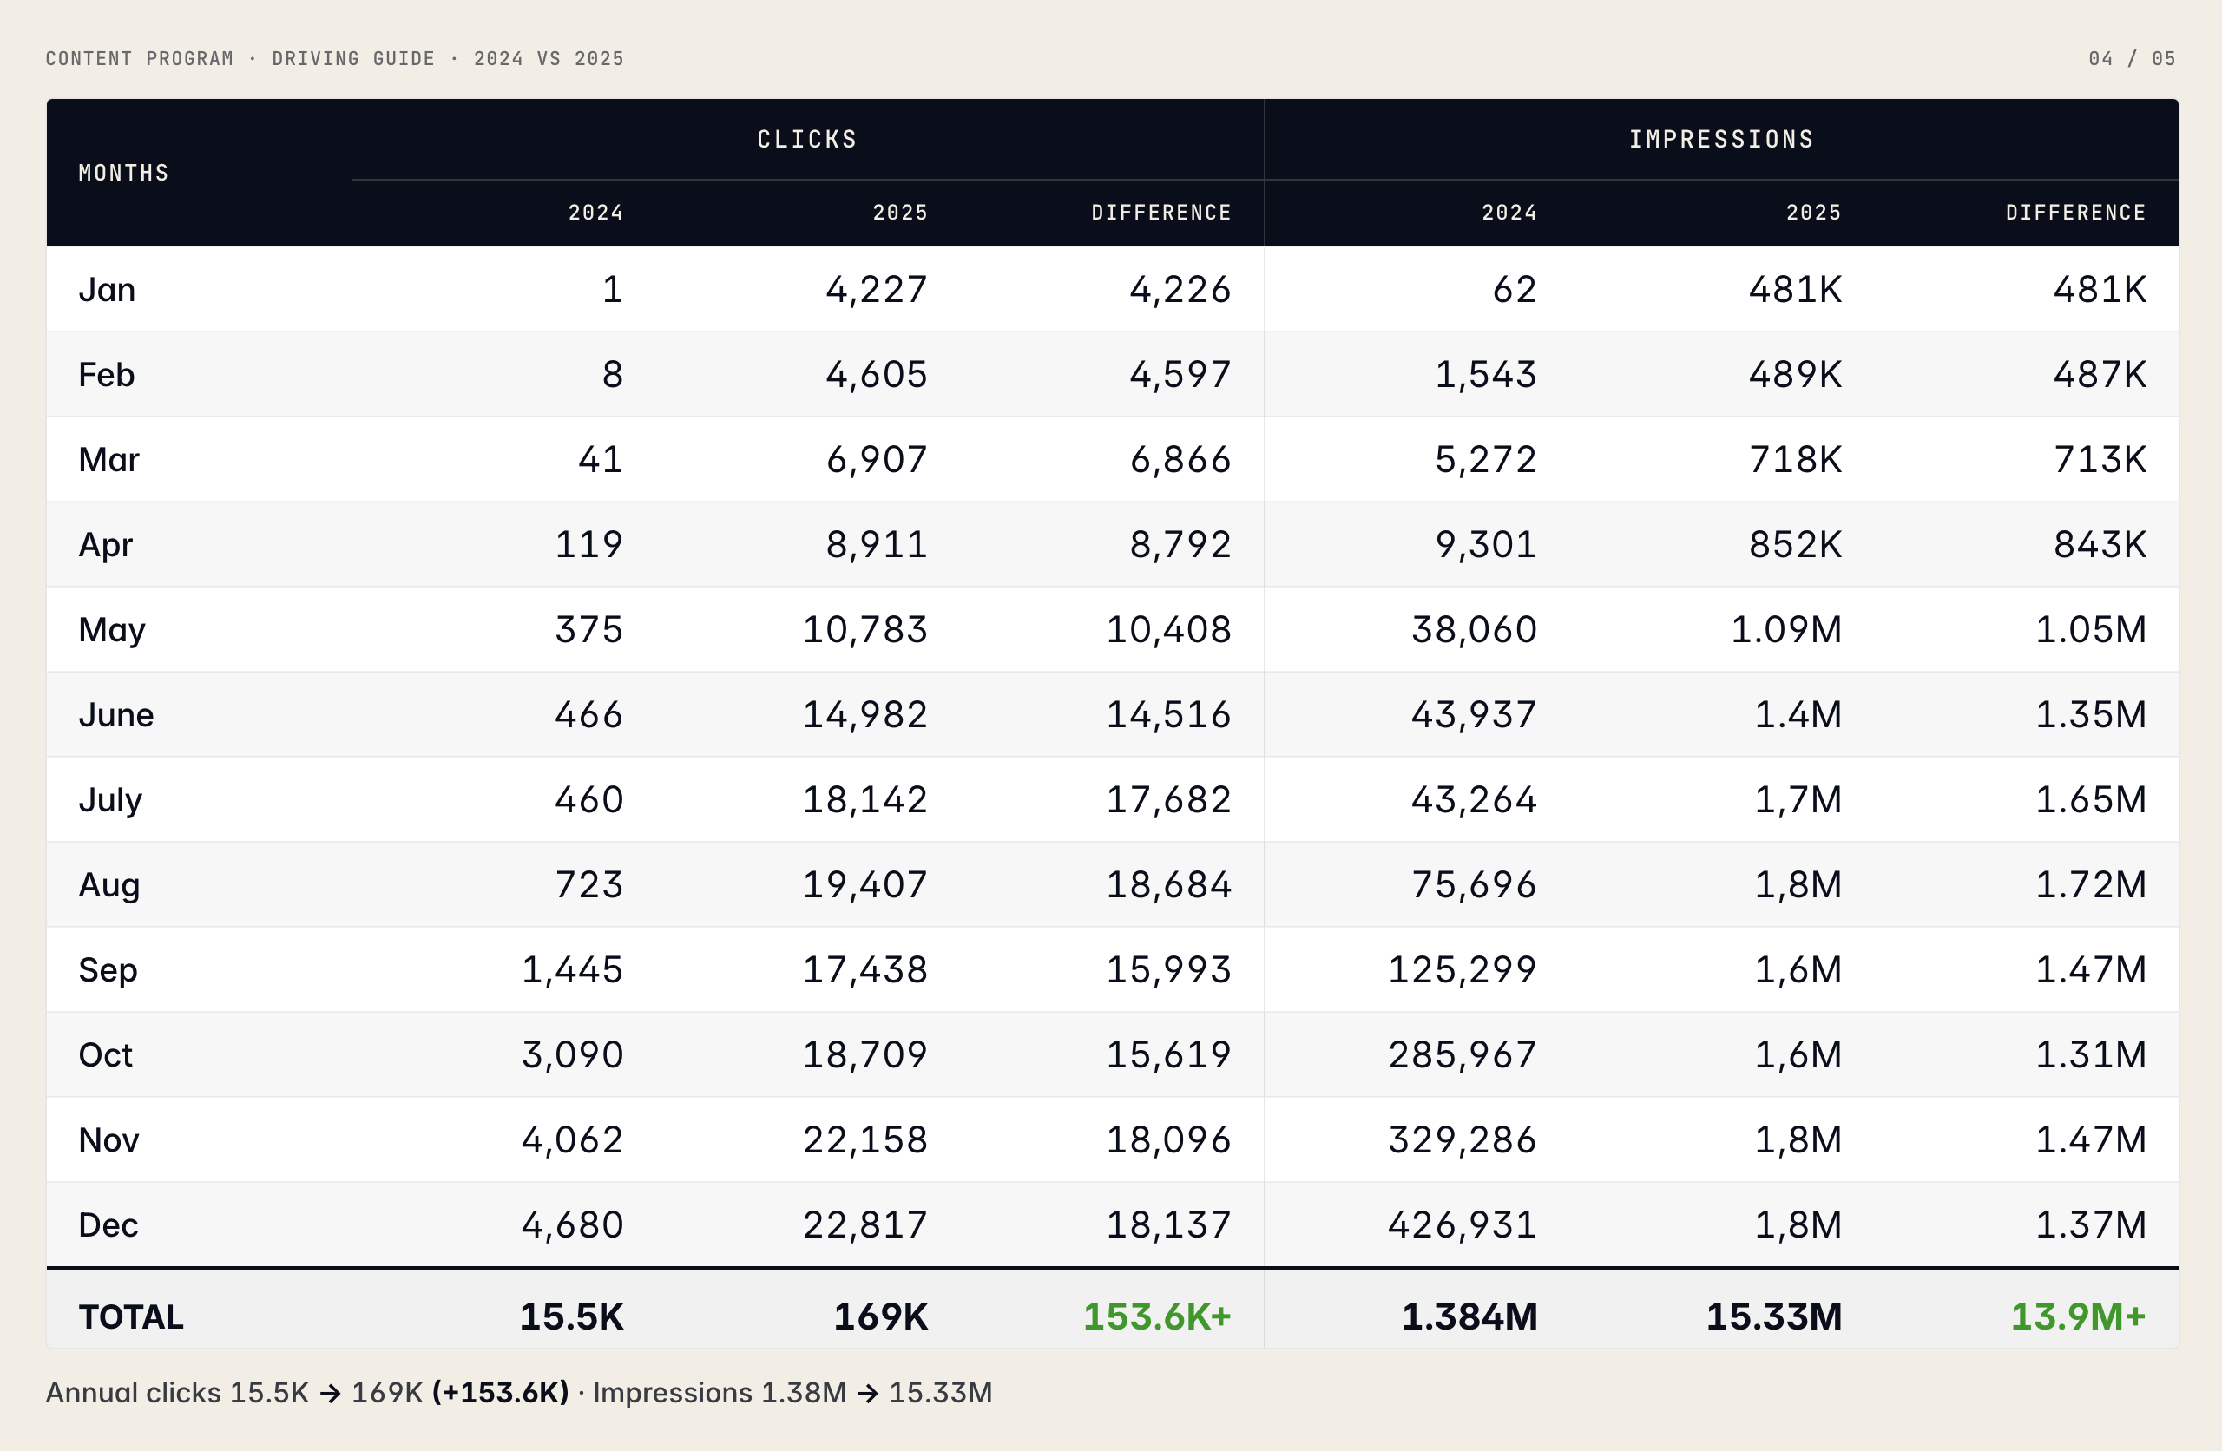The width and height of the screenshot is (2222, 1451).
Task: Select the Dec clicks difference 18,137
Action: point(1169,1224)
